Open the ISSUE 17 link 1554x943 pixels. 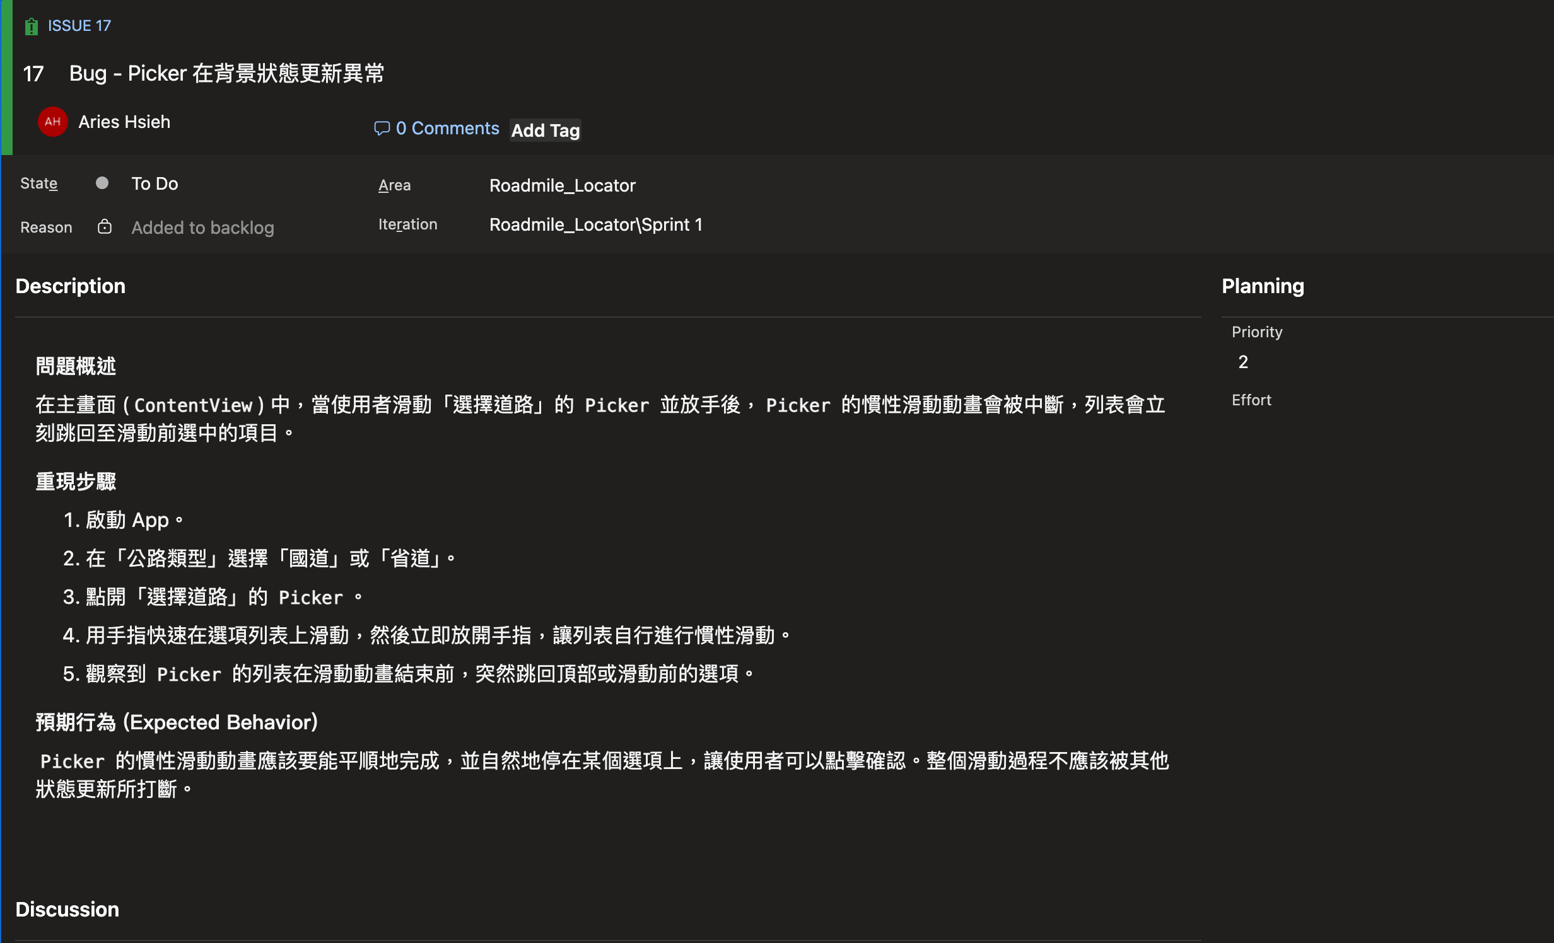(x=79, y=26)
